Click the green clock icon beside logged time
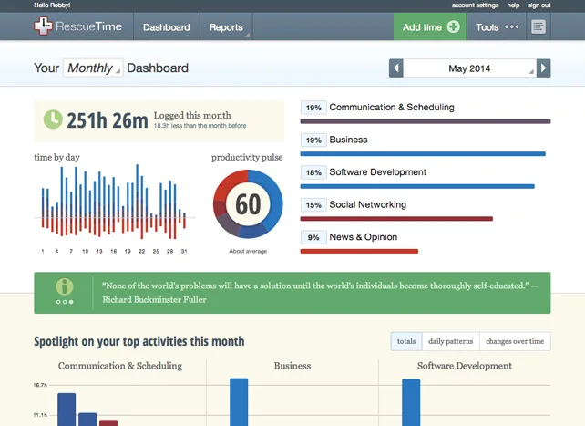The height and width of the screenshot is (426, 585). point(53,119)
